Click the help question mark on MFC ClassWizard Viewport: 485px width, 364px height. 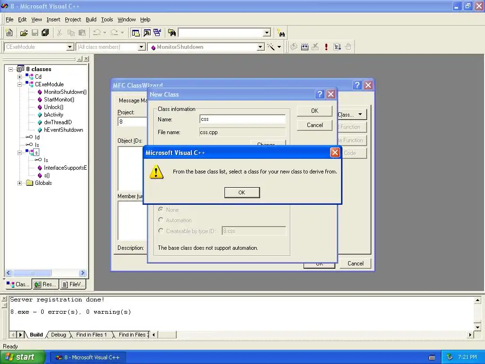357,85
